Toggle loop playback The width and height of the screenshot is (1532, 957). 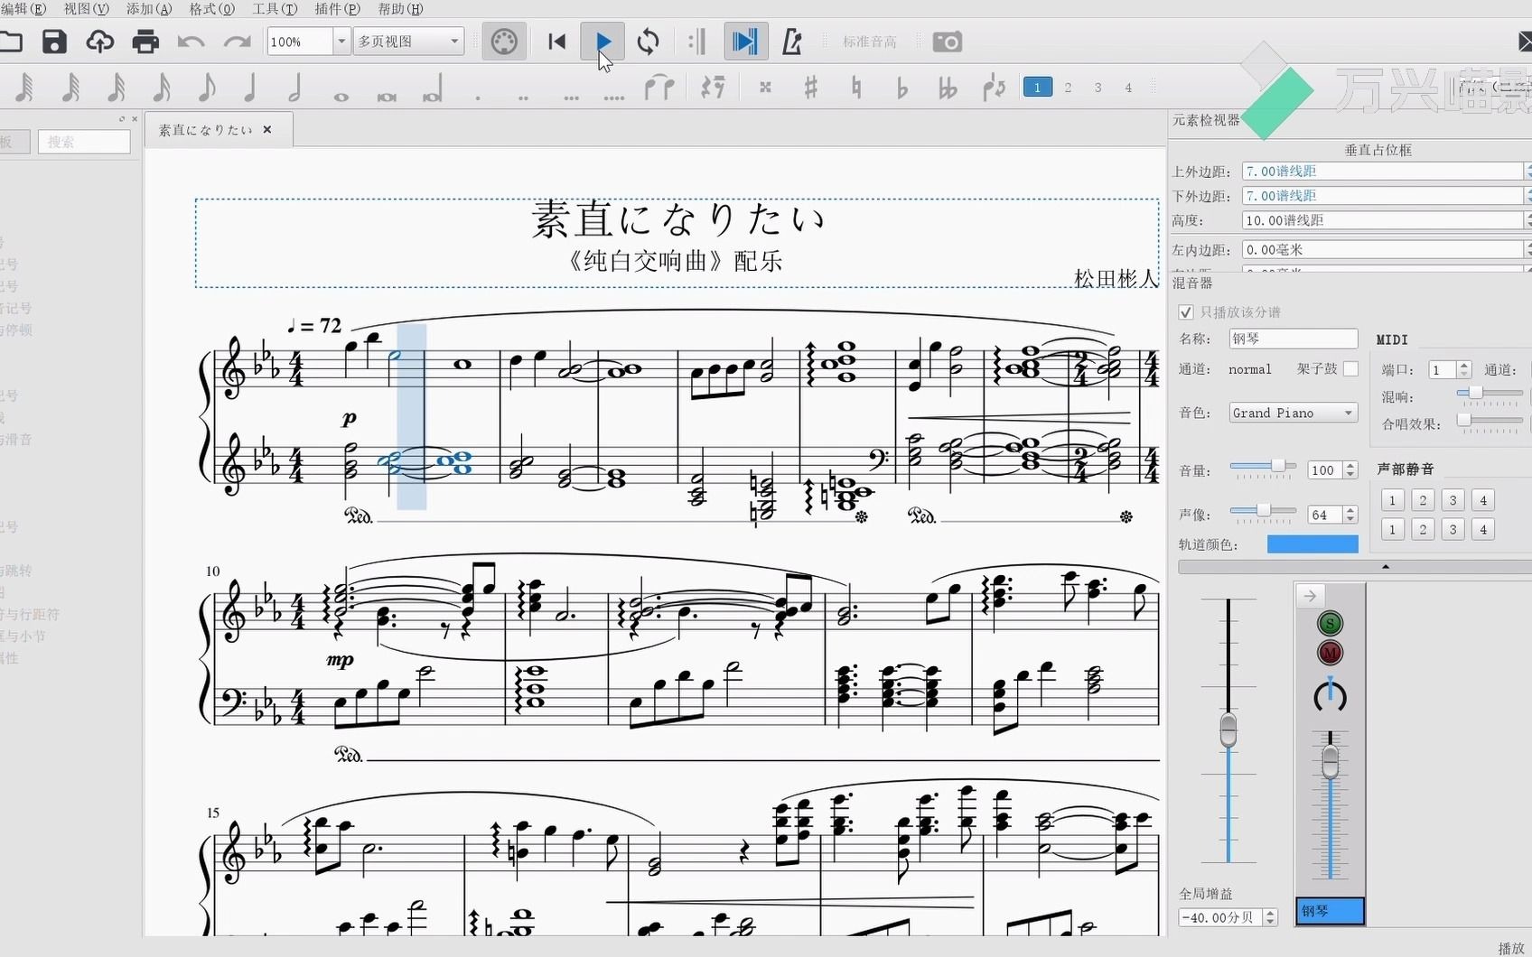pyautogui.click(x=648, y=42)
